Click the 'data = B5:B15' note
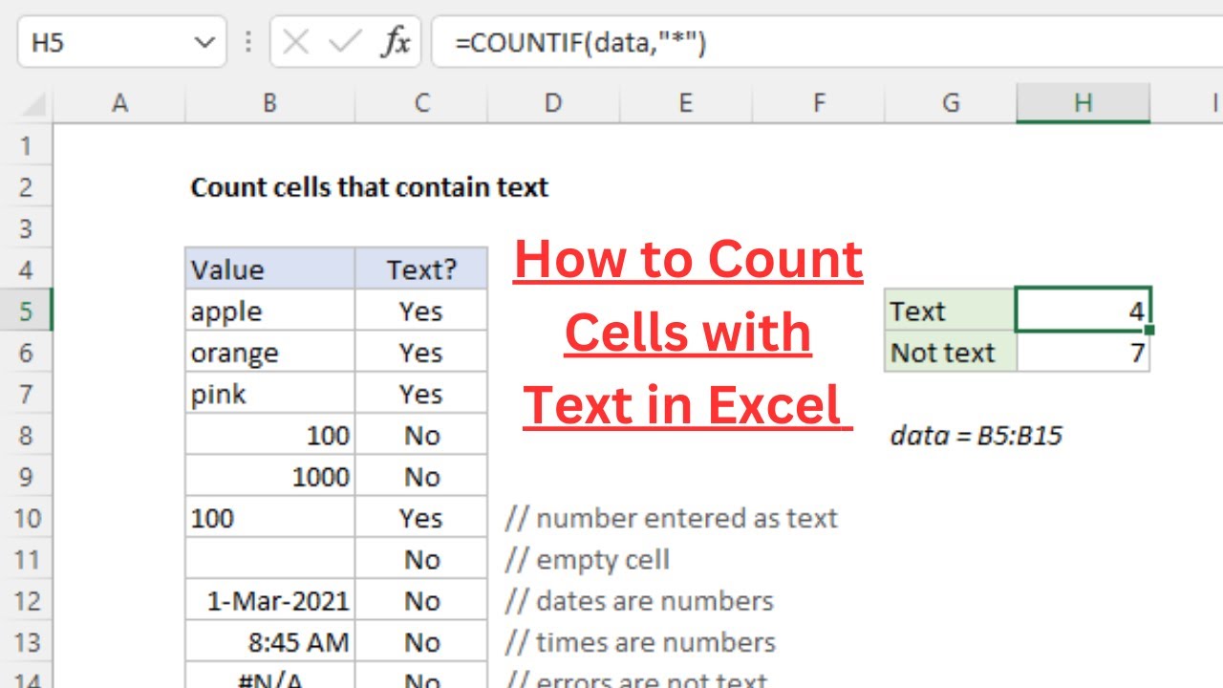Viewport: 1223px width, 688px height. [x=976, y=436]
